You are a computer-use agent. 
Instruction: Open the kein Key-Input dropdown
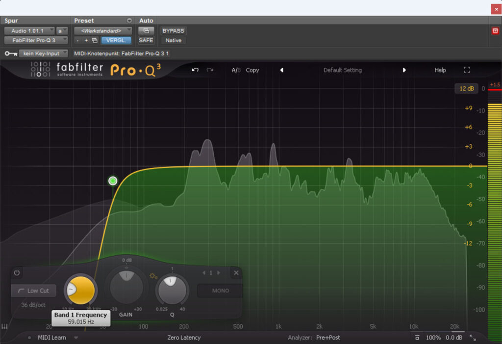click(x=43, y=53)
